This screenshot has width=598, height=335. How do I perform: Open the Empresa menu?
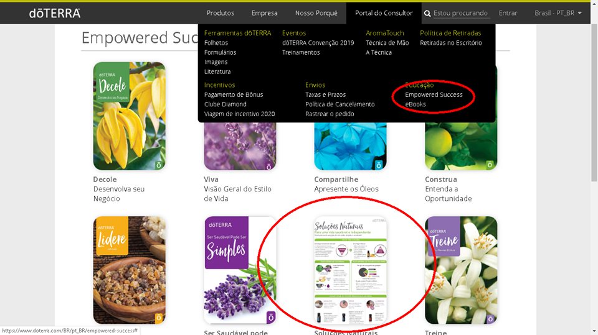click(x=264, y=13)
